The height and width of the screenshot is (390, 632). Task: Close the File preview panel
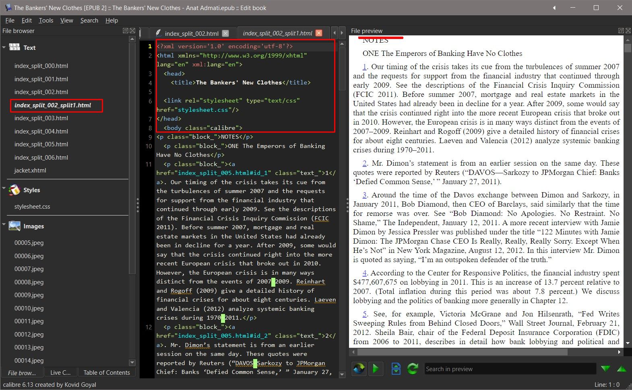click(628, 31)
